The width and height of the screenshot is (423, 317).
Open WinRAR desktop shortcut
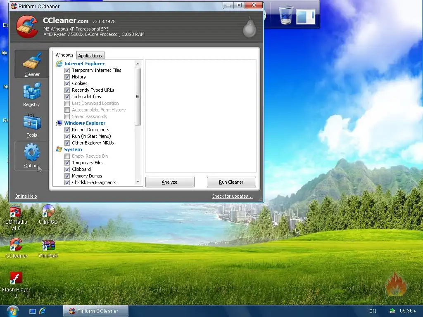[48, 248]
